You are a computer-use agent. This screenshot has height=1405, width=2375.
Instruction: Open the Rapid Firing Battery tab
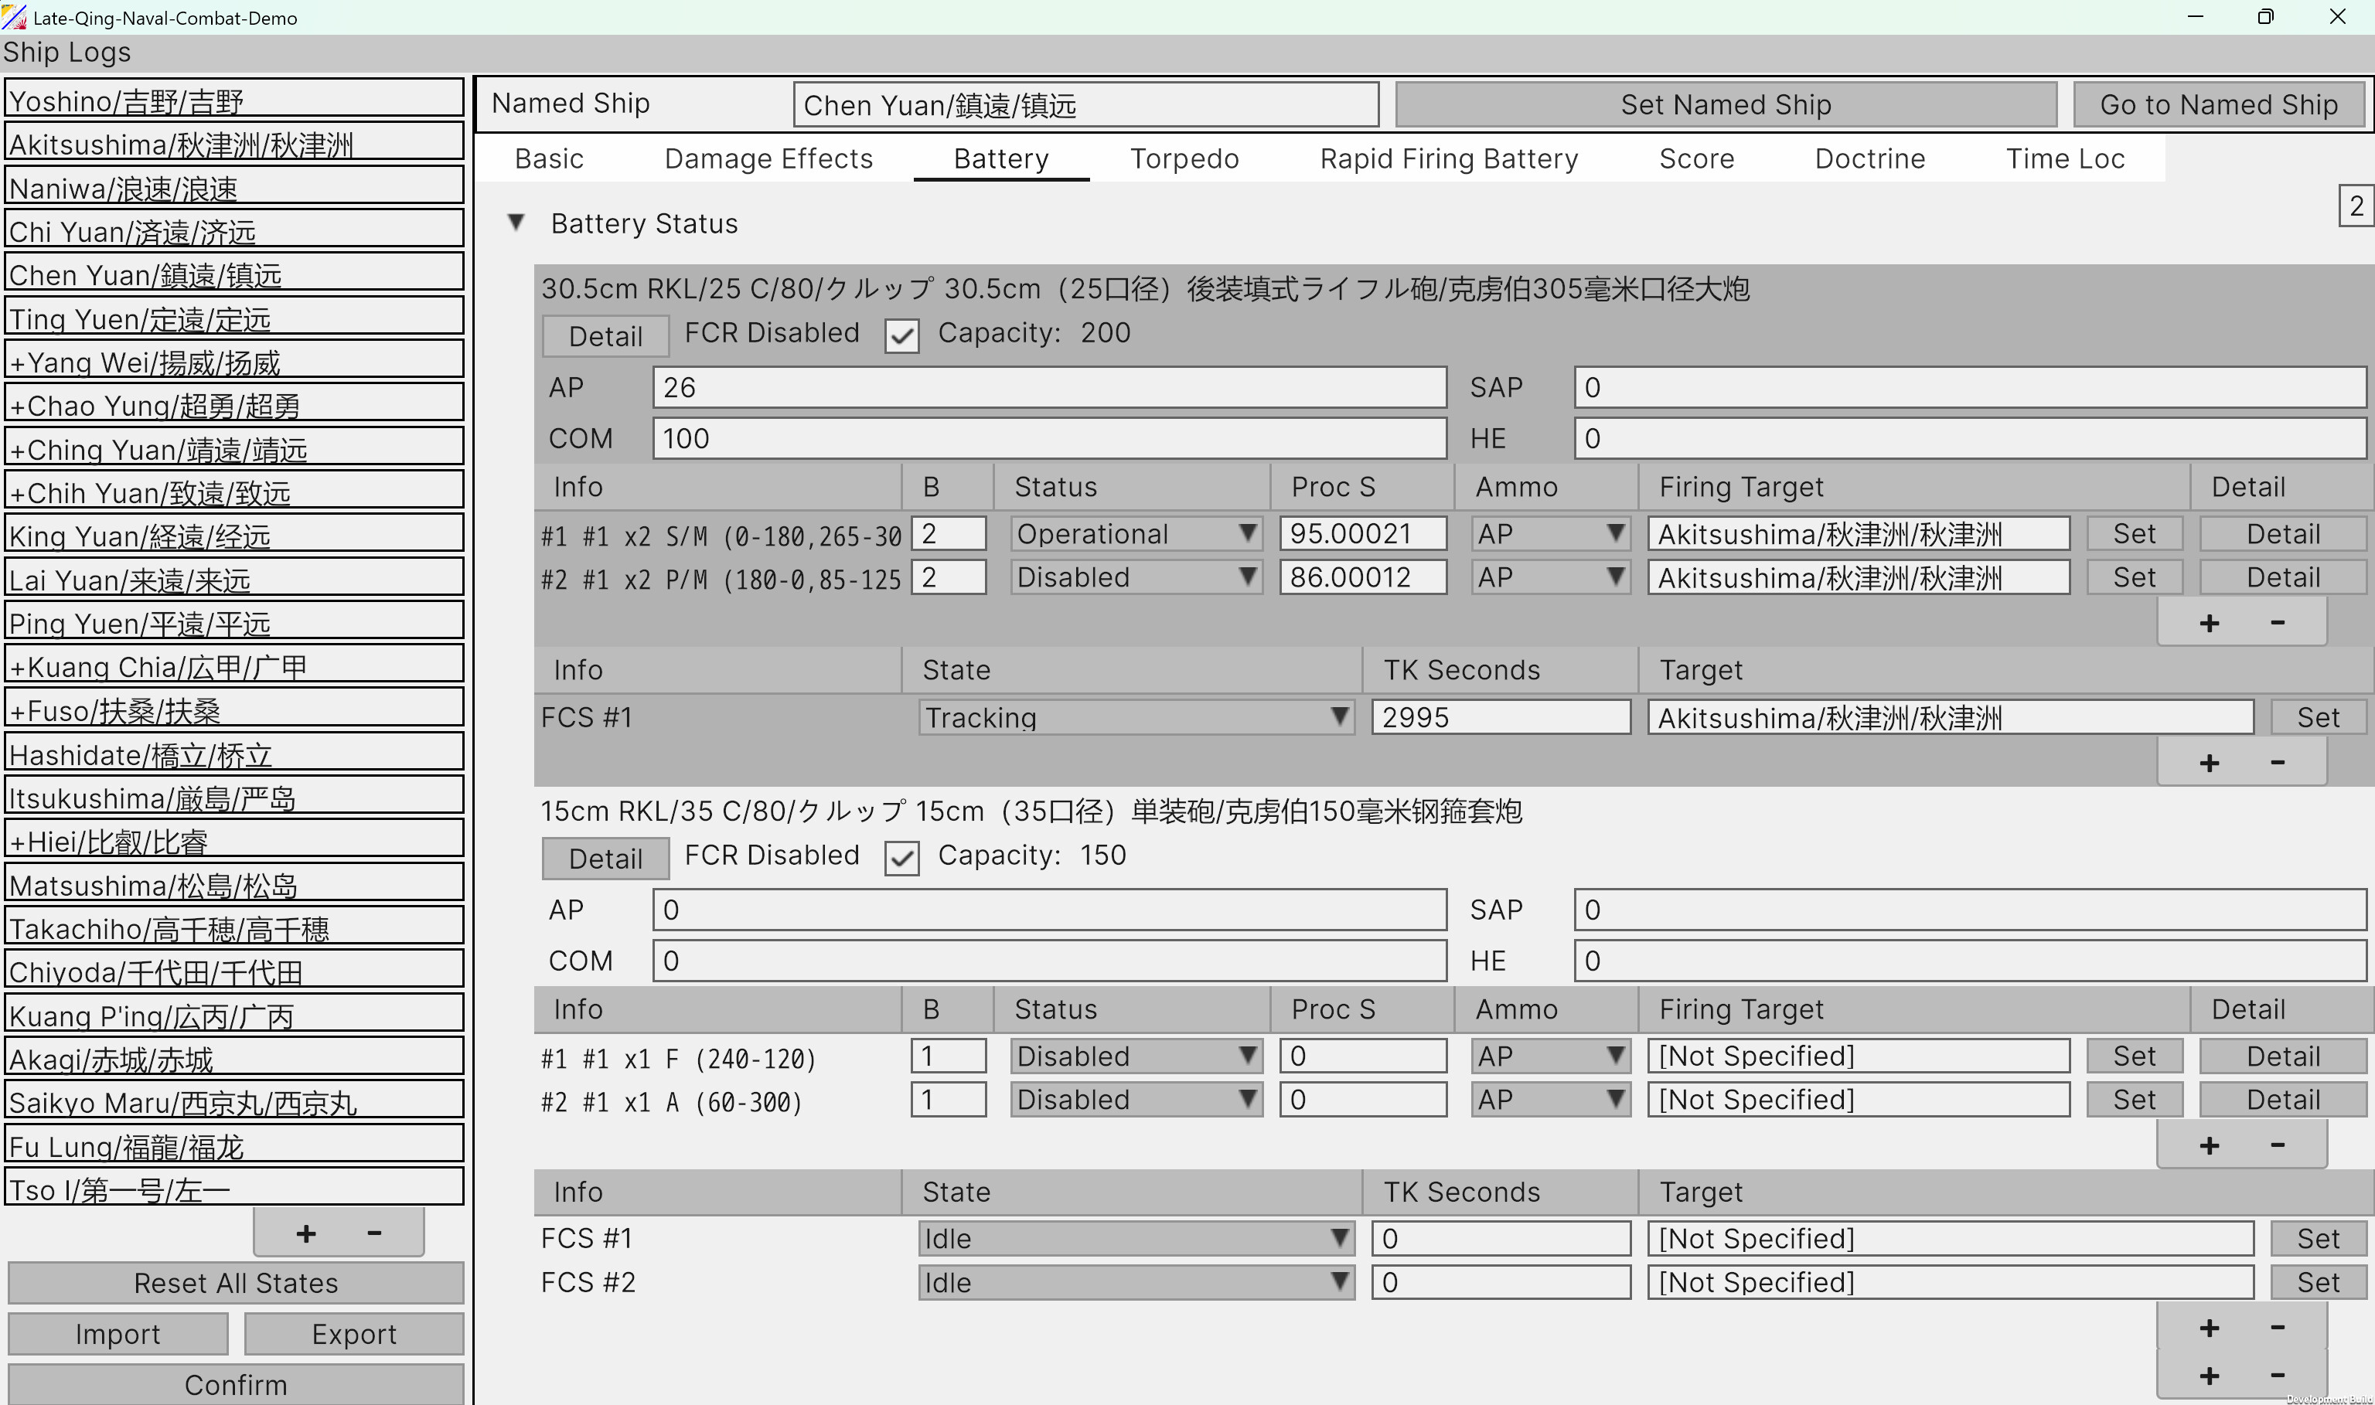click(1449, 158)
